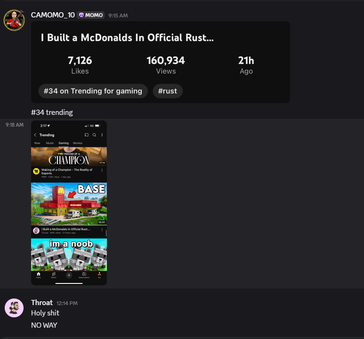Click the '#34 trending' message text
The image size is (364, 339).
52,113
